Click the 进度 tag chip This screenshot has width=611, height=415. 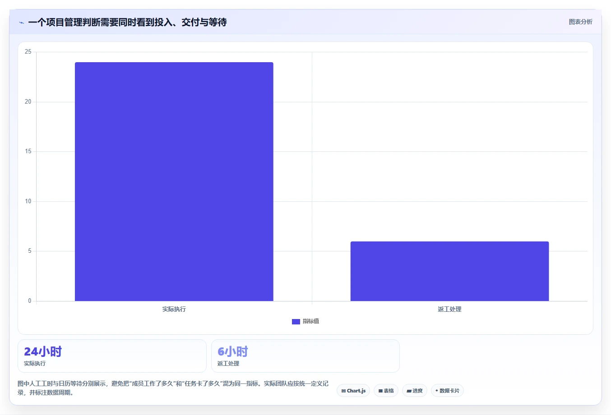click(415, 391)
